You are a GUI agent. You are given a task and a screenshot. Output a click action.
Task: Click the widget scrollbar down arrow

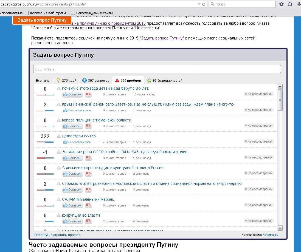click(280, 228)
